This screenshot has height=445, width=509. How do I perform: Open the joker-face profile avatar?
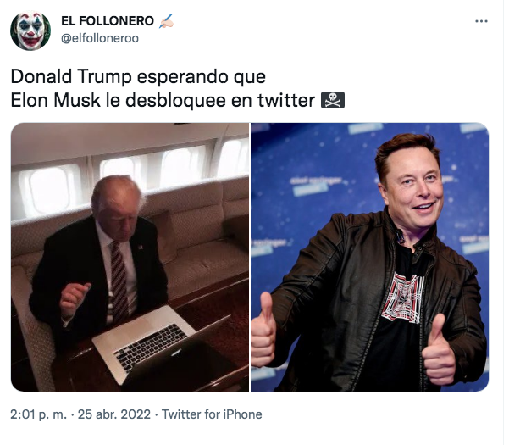[x=30, y=31]
